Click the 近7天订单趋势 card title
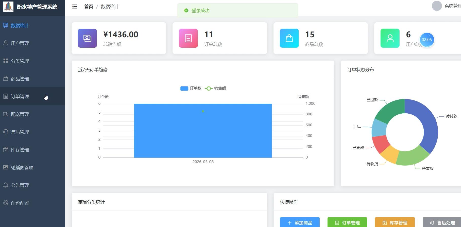 click(93, 70)
